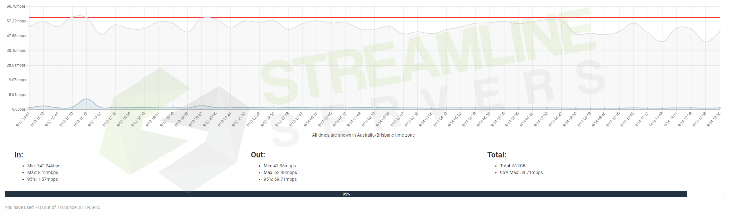
Task: Click the 38.15mbps y-axis label
Action: [16, 51]
